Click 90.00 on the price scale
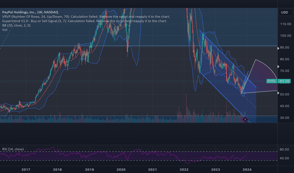This screenshot has height=173, width=294. pos(285,47)
